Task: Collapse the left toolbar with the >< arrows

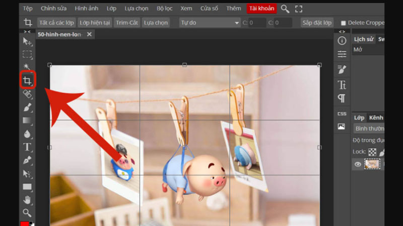Action: [x=27, y=32]
